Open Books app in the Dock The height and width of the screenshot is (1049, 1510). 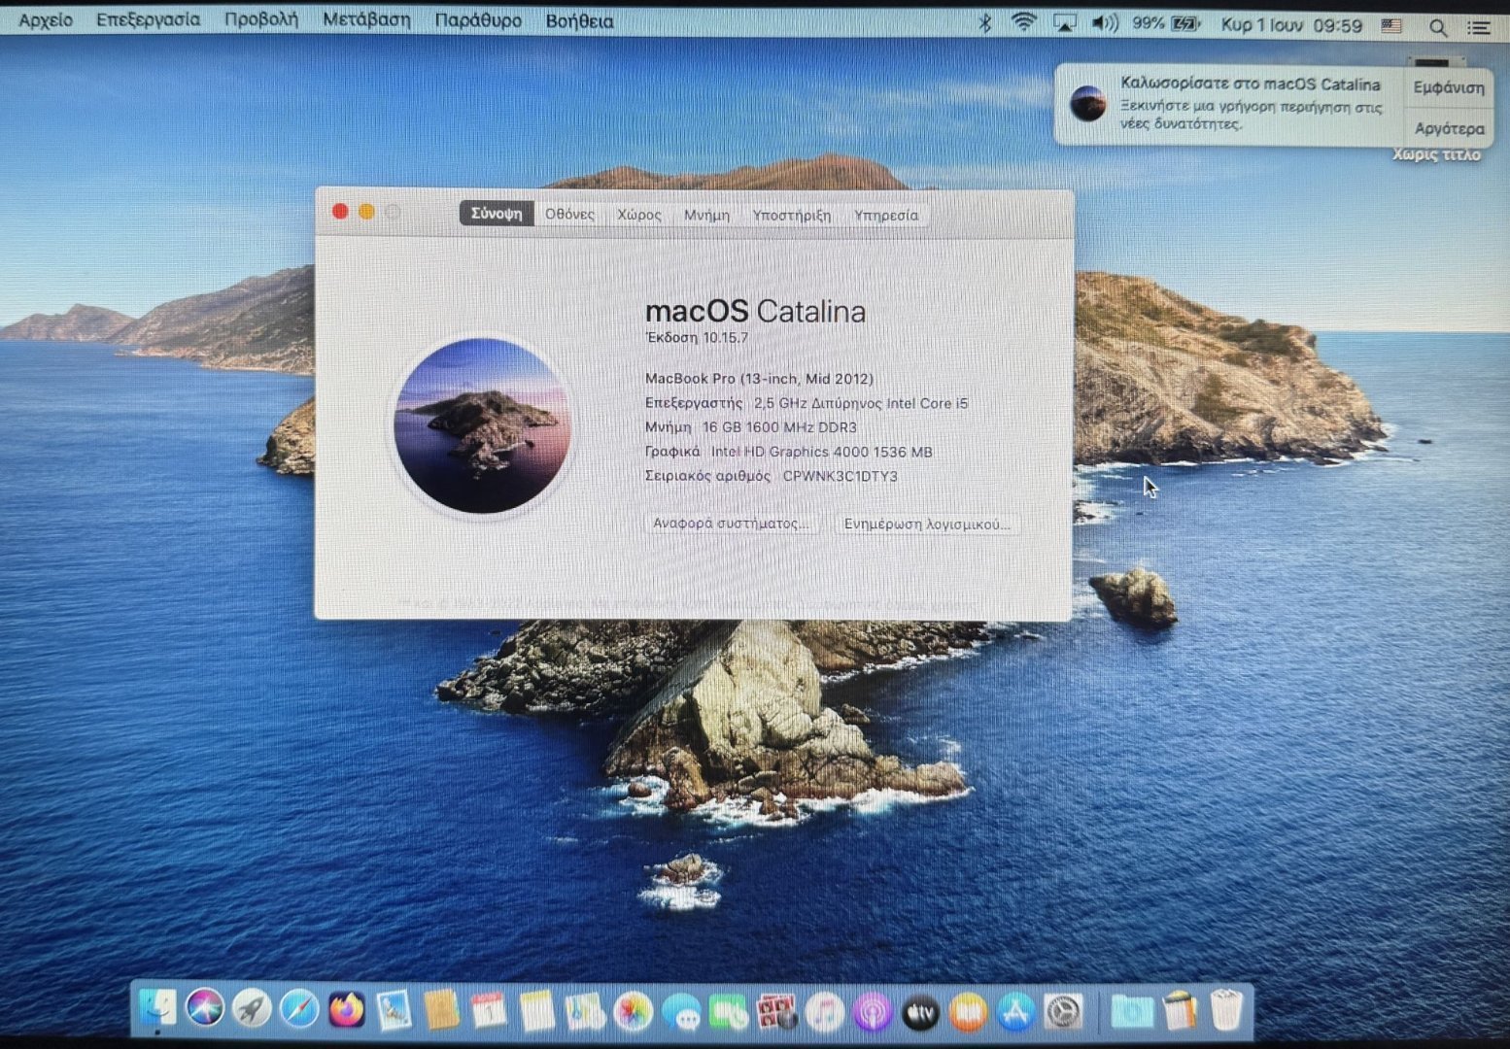click(x=968, y=1013)
